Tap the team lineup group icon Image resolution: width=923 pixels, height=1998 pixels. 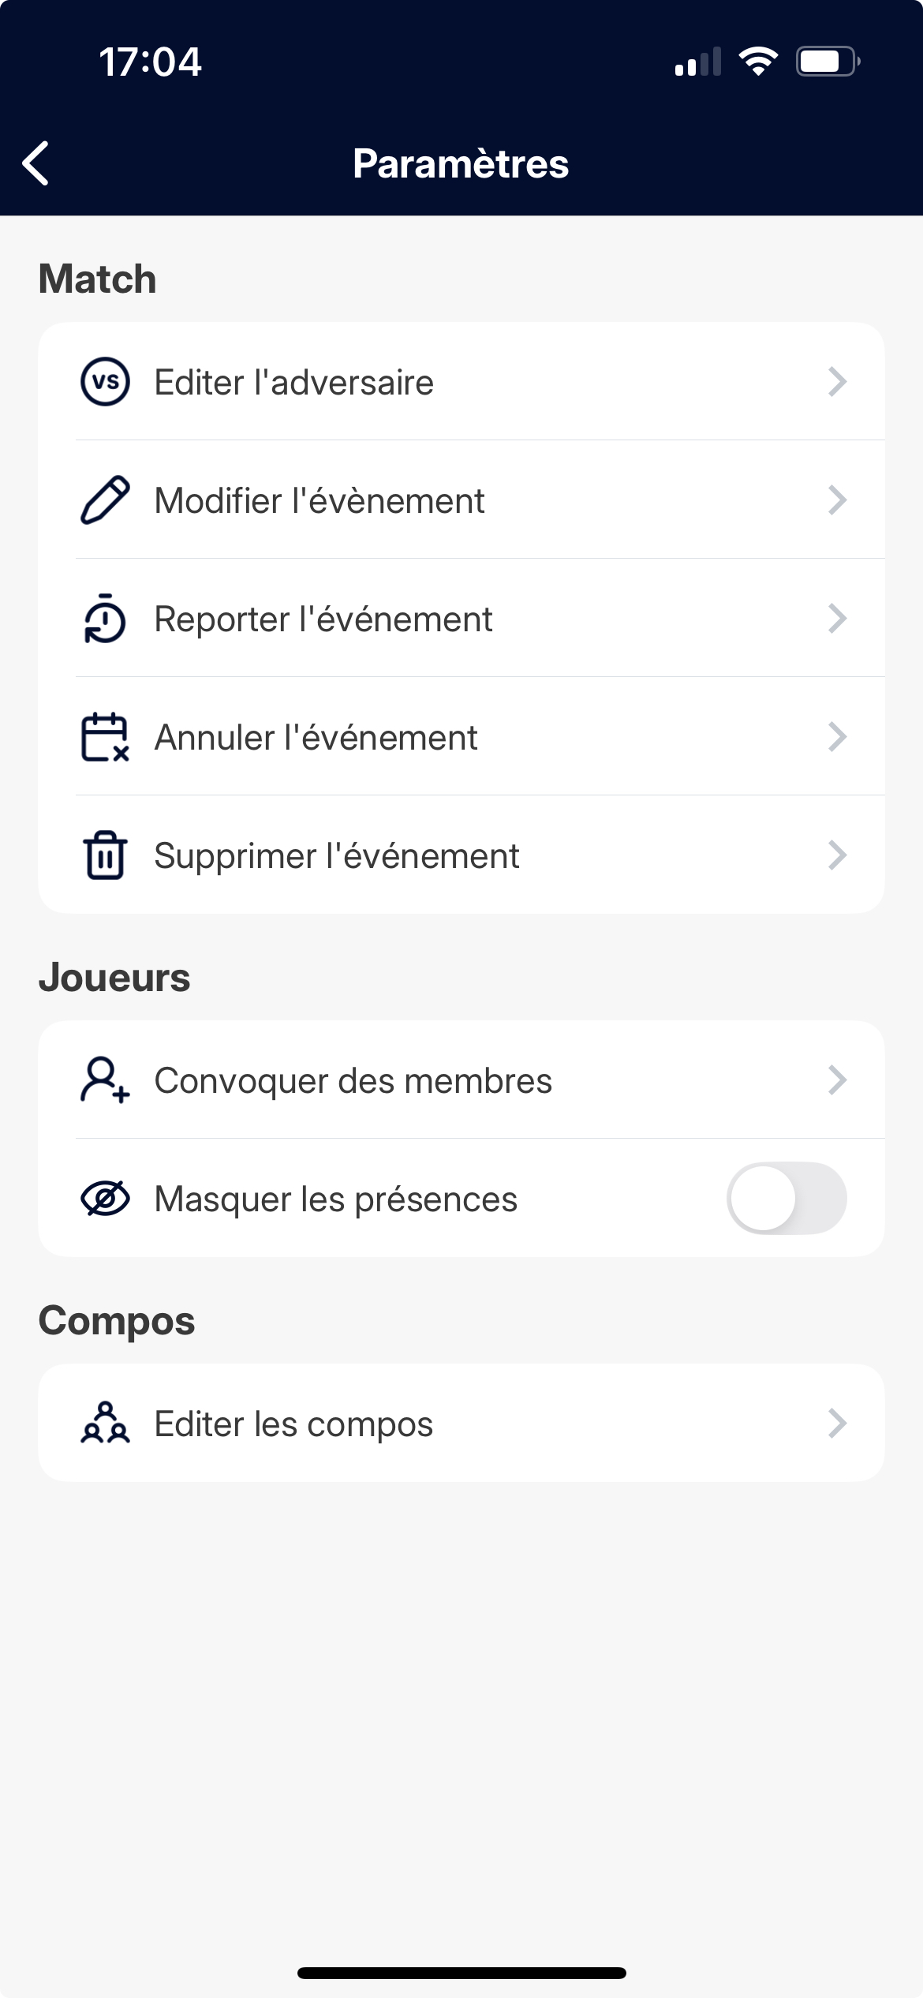(x=105, y=1424)
